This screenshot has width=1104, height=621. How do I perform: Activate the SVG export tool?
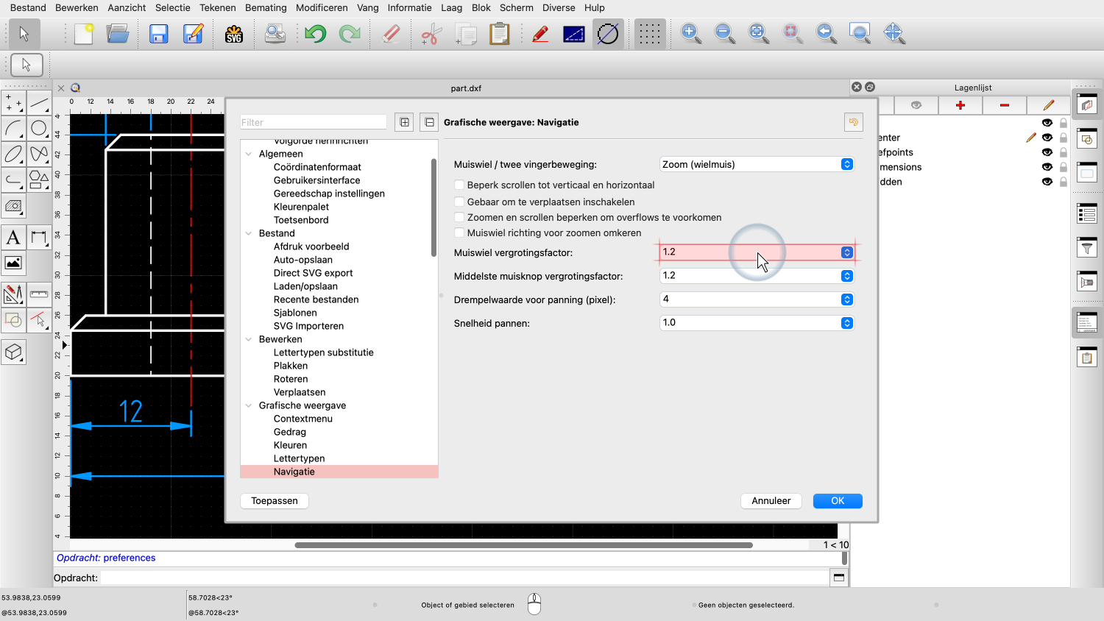point(234,34)
